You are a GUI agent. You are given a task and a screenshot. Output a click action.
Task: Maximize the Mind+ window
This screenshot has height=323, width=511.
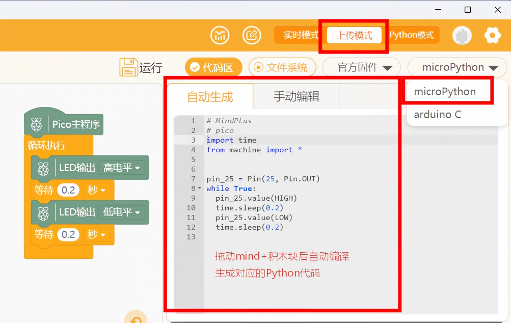(x=468, y=10)
